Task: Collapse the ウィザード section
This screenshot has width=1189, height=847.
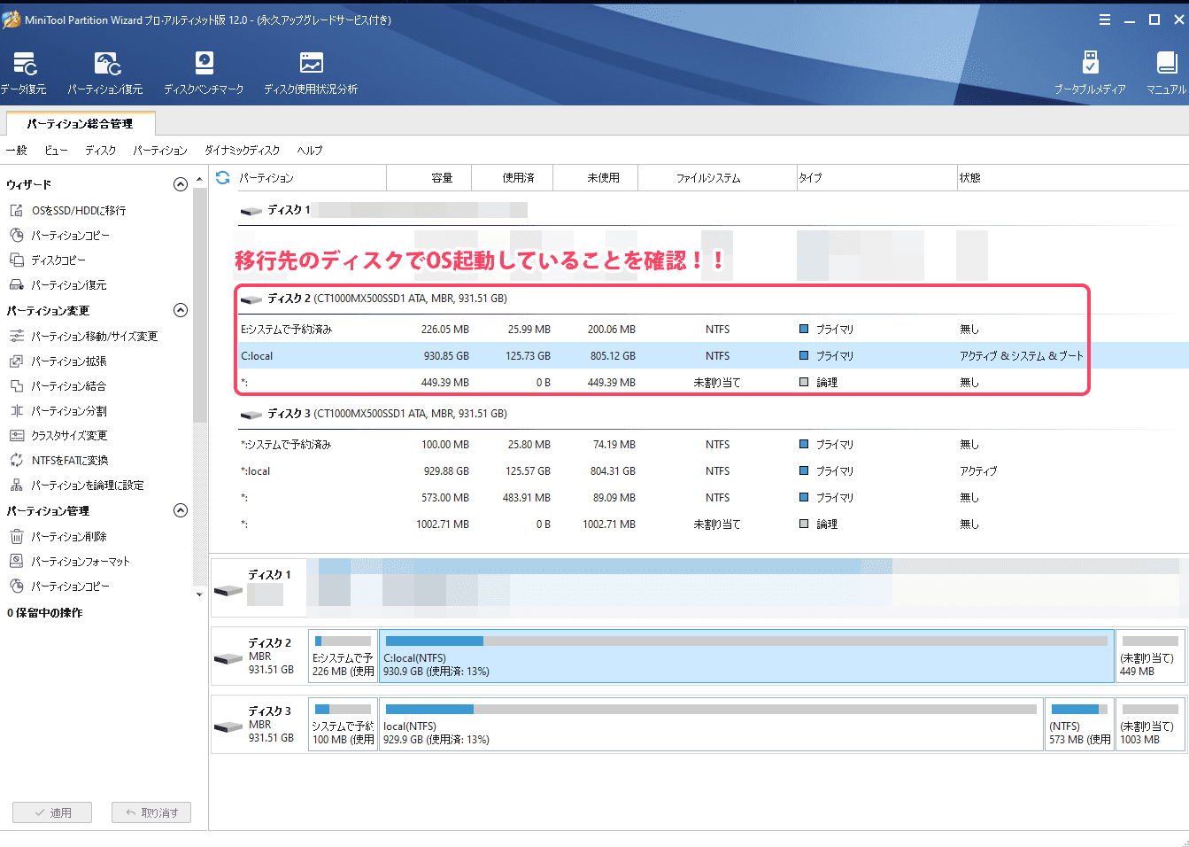Action: (x=181, y=184)
